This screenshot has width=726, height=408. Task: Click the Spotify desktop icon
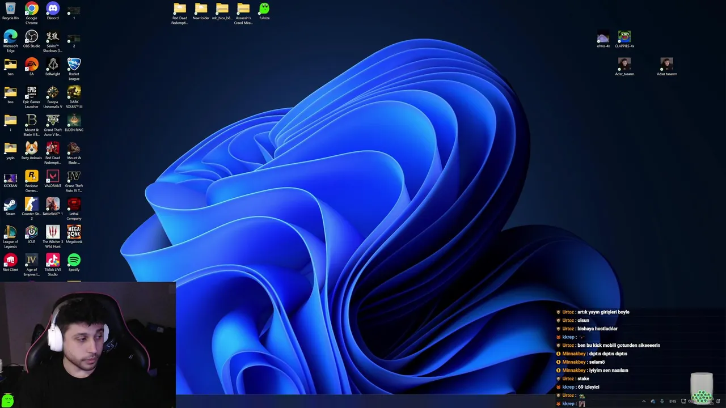74,262
